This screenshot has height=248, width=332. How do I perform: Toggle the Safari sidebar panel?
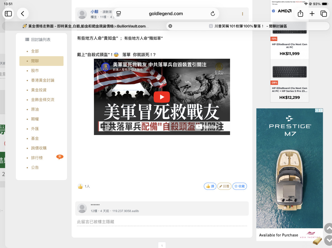(x=8, y=14)
